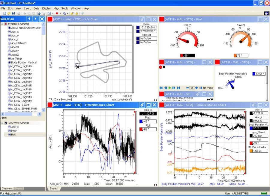Click the red square in X/Y Chart header
This screenshot has height=196, width=270.
(x=50, y=19)
